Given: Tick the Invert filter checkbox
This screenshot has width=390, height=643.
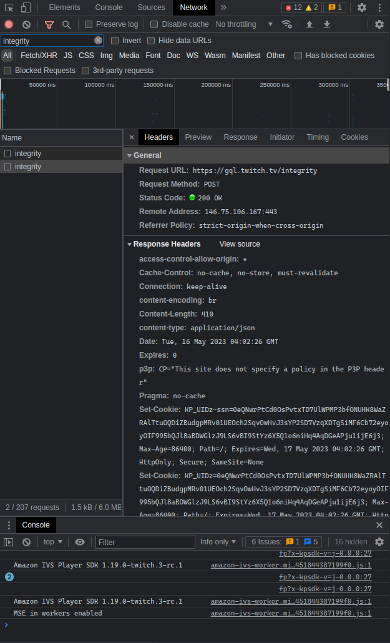Looking at the screenshot, I should tap(115, 41).
